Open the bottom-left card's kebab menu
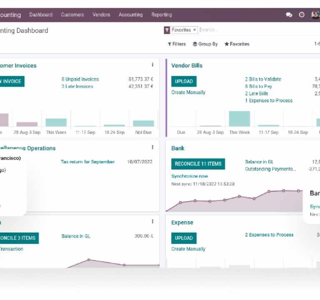 (x=152, y=222)
